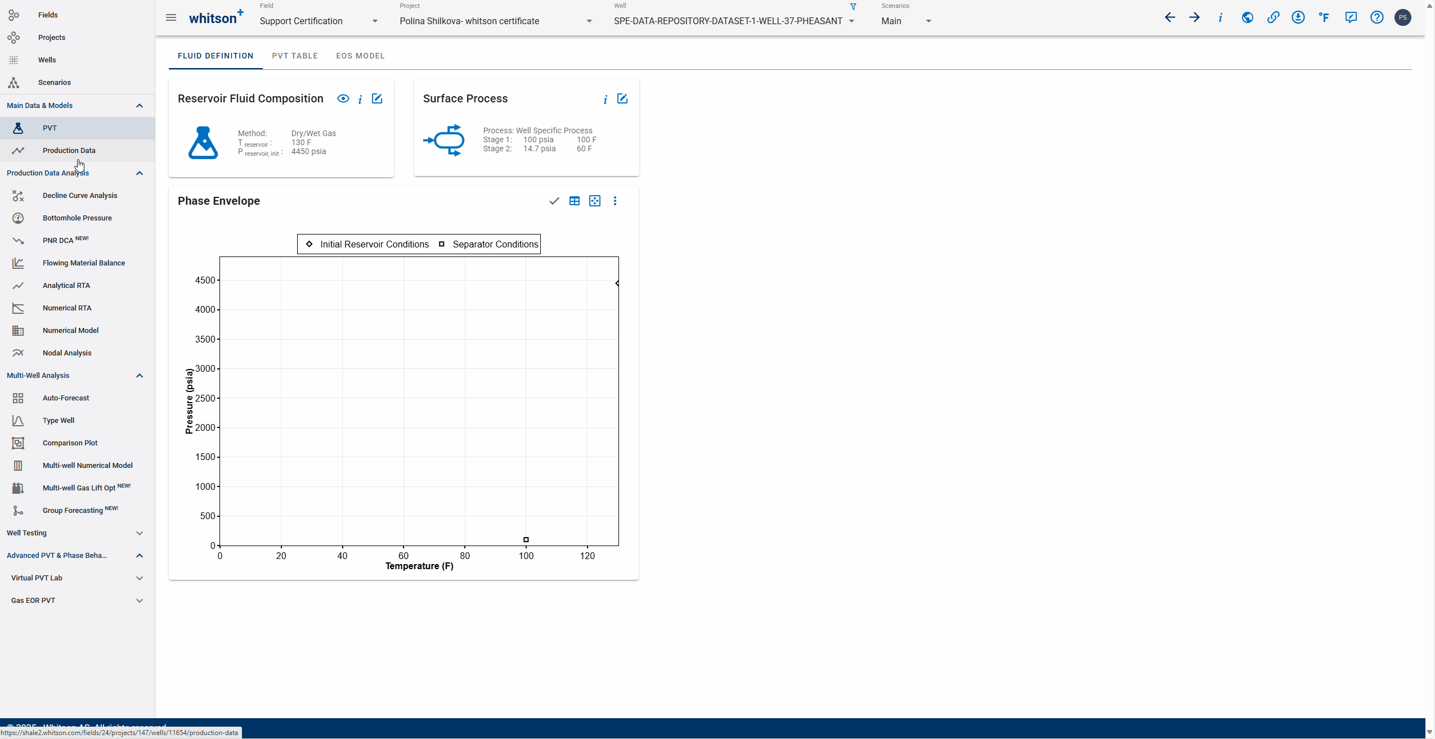Open Numerical RTA
The width and height of the screenshot is (1435, 739).
(77, 308)
